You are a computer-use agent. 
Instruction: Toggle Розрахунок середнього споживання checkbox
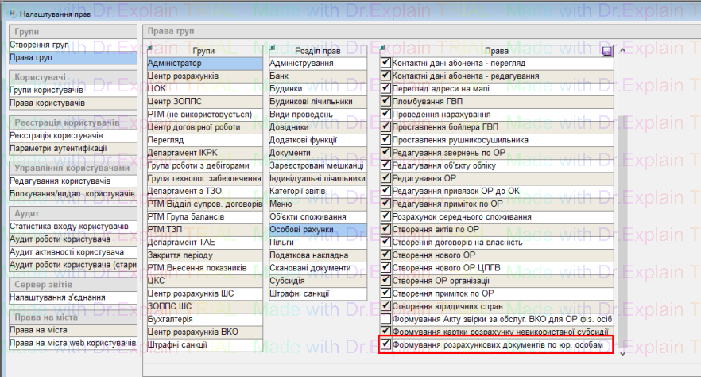tap(386, 216)
